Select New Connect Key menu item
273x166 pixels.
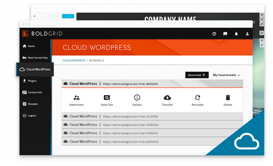tap(35, 57)
